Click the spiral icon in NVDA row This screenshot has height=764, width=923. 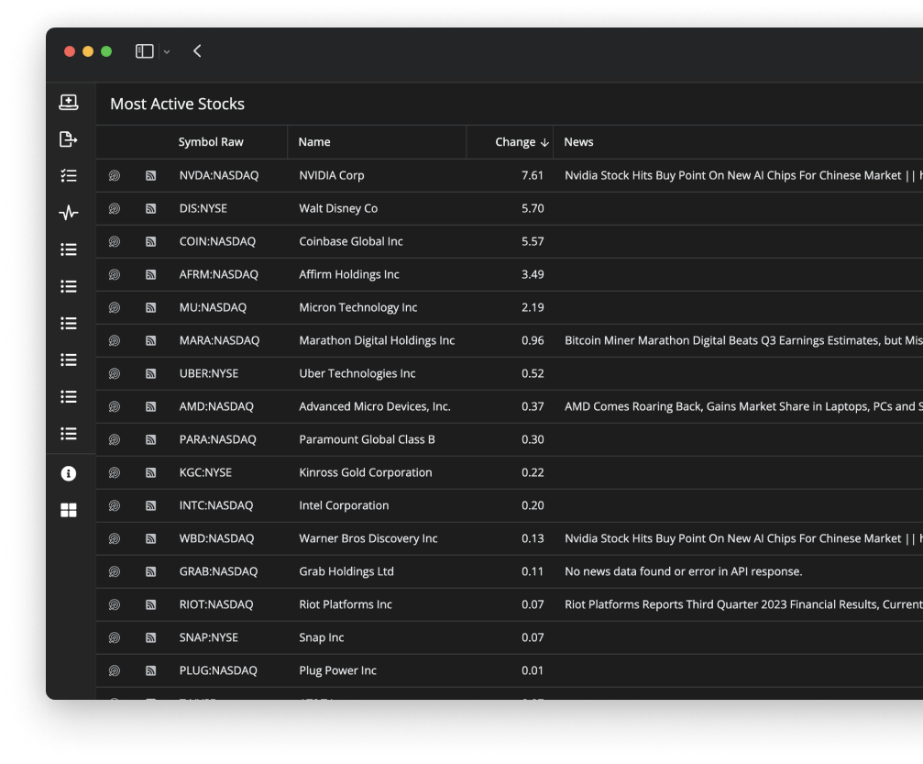pyautogui.click(x=115, y=175)
